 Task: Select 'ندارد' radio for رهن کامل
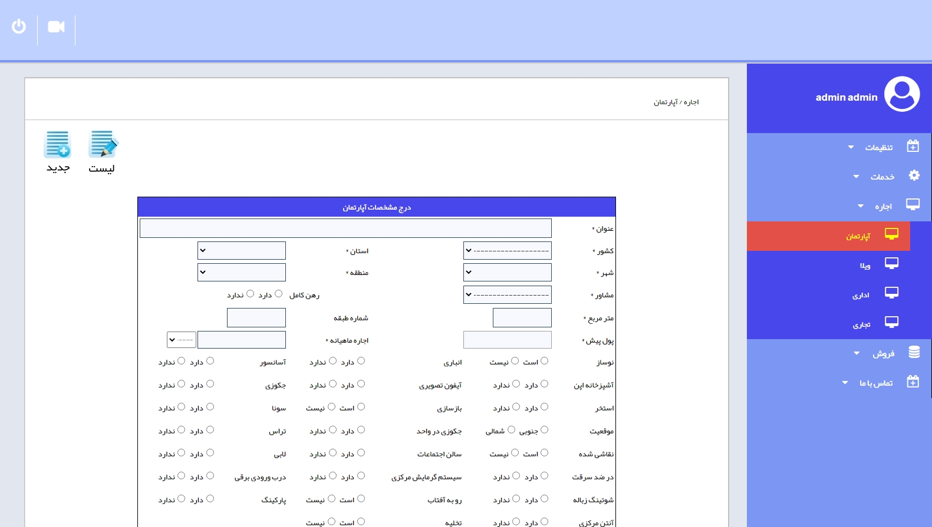[x=251, y=294]
